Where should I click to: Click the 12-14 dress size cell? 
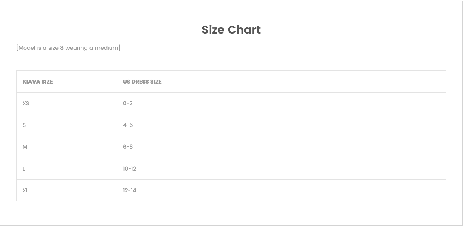(129, 190)
